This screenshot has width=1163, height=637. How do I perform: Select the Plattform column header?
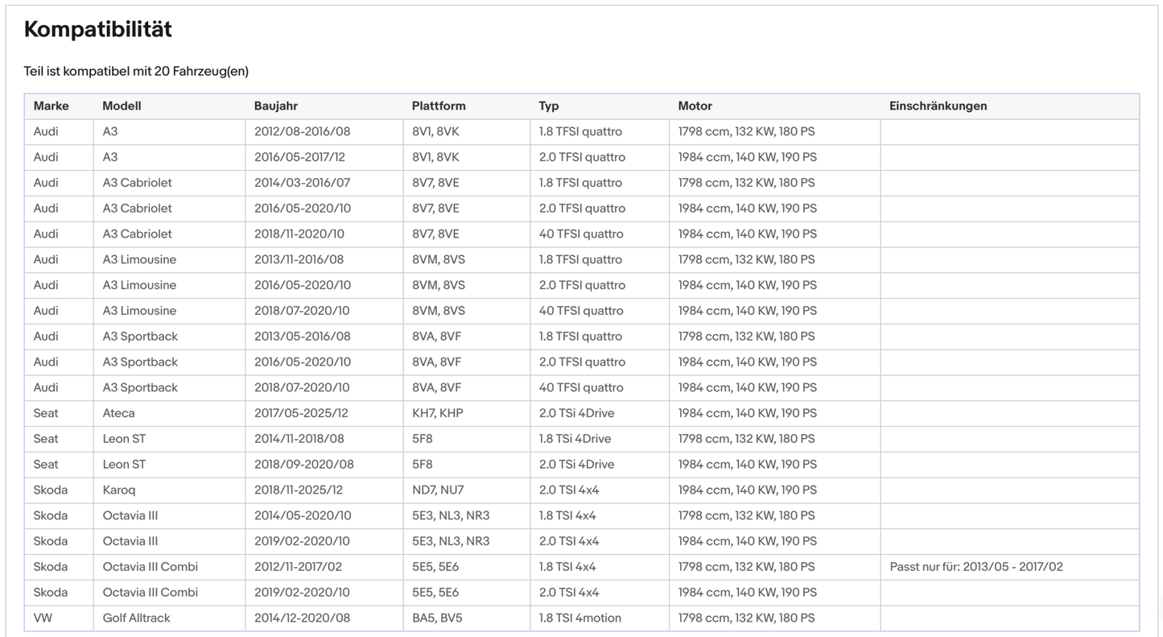coord(438,106)
